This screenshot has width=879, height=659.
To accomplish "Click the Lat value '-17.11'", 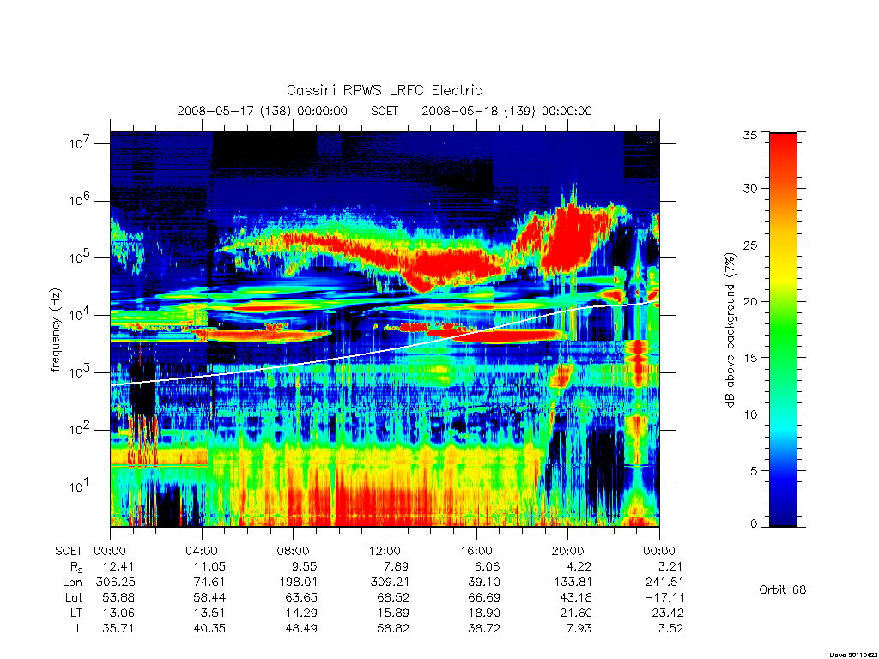I will coord(664,598).
